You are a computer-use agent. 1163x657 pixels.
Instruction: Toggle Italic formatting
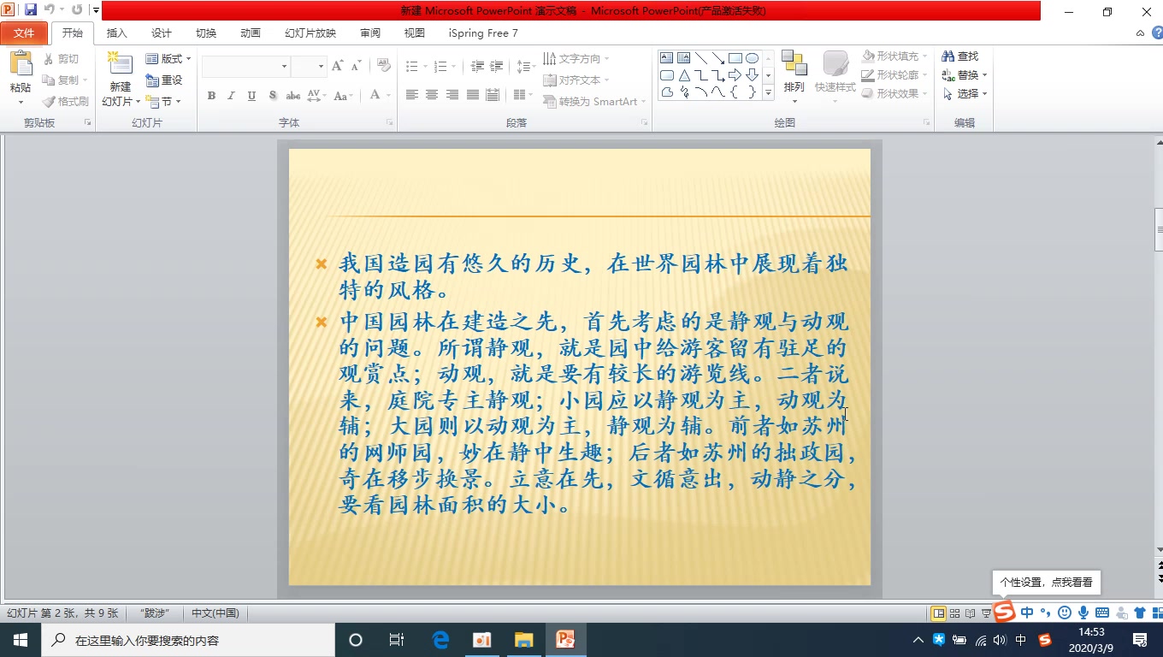(x=231, y=96)
